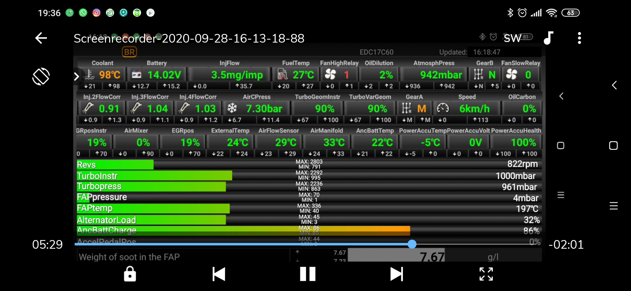Tap the orange BR badge icon
This screenshot has height=291, width=631.
129,52
